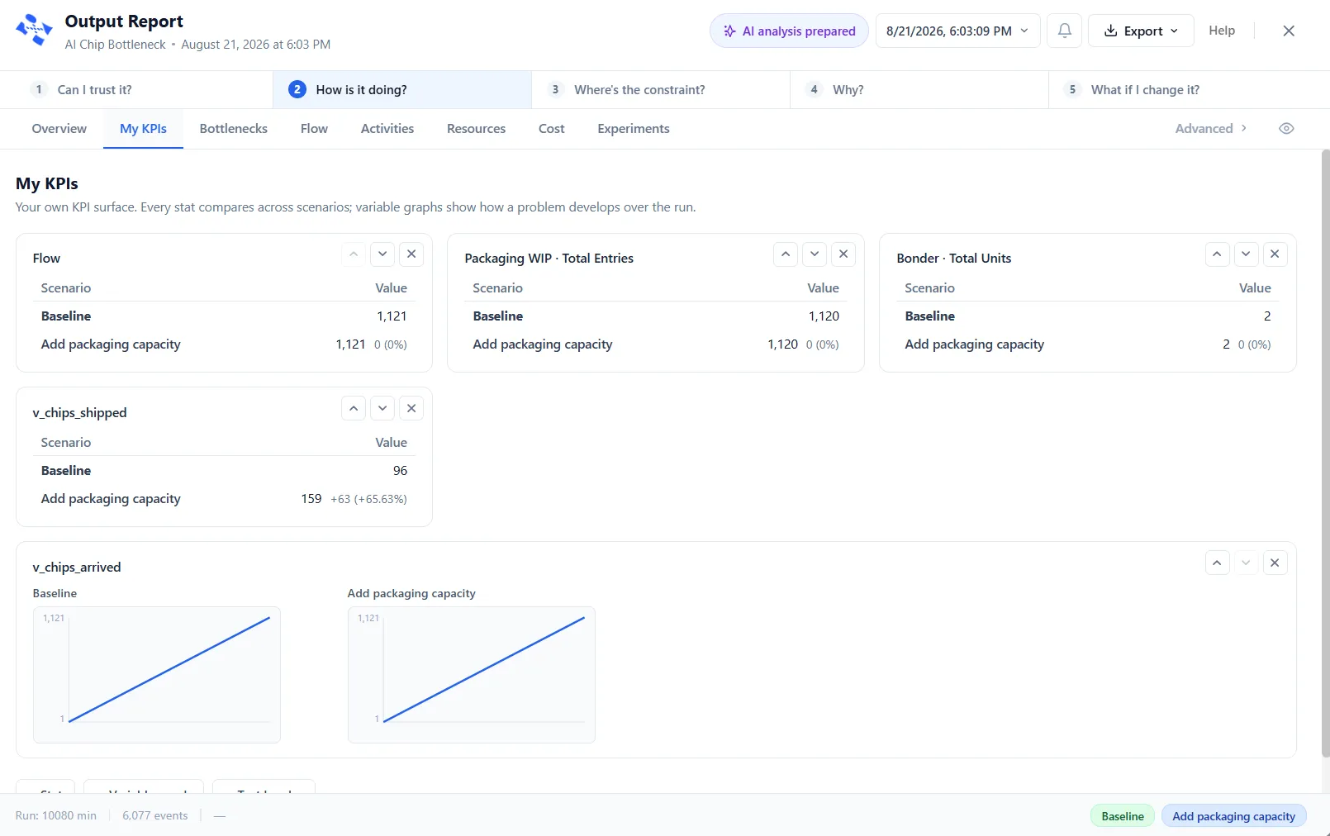Move the Flow card down
This screenshot has height=836, width=1330.
[x=382, y=254]
